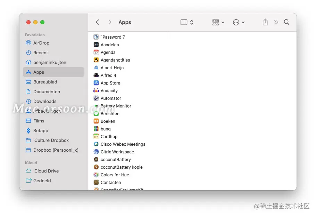Open benjaminkuijten home folder
Image resolution: width=316 pixels, height=216 pixels.
tap(53, 62)
